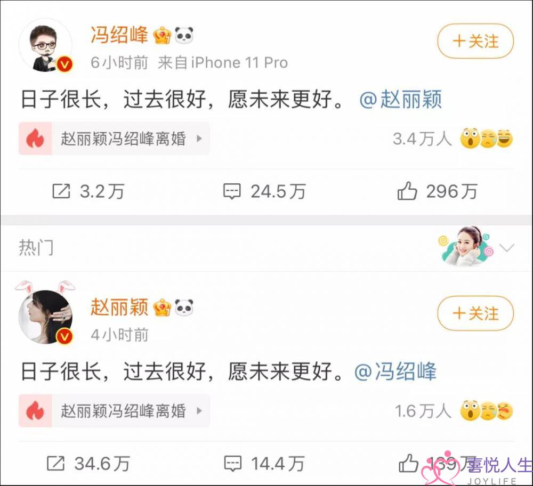Open comments on Feng Shaofeng's post
This screenshot has width=533, height=486.
click(x=232, y=191)
